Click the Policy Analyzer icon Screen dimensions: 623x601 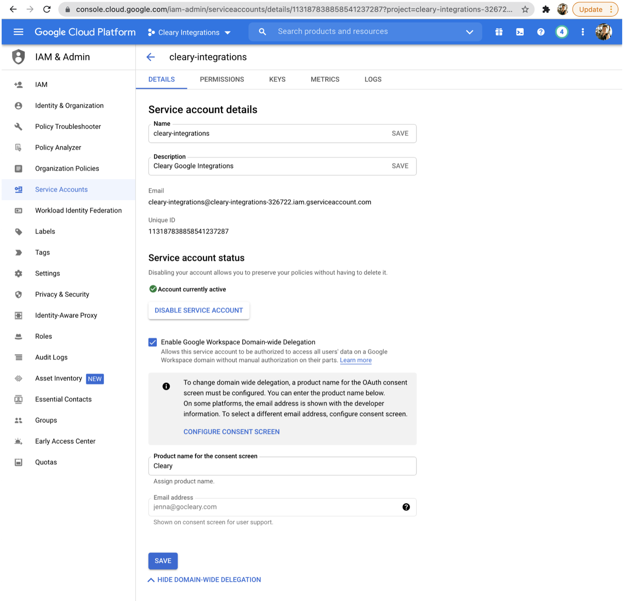point(18,147)
